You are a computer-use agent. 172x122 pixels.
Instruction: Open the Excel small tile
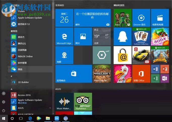(x=155, y=78)
